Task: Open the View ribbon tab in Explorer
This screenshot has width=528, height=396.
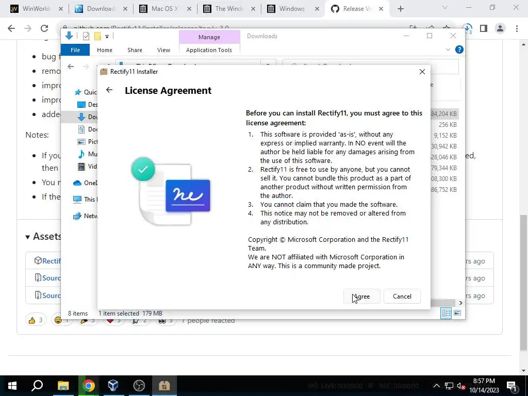Action: (163, 50)
